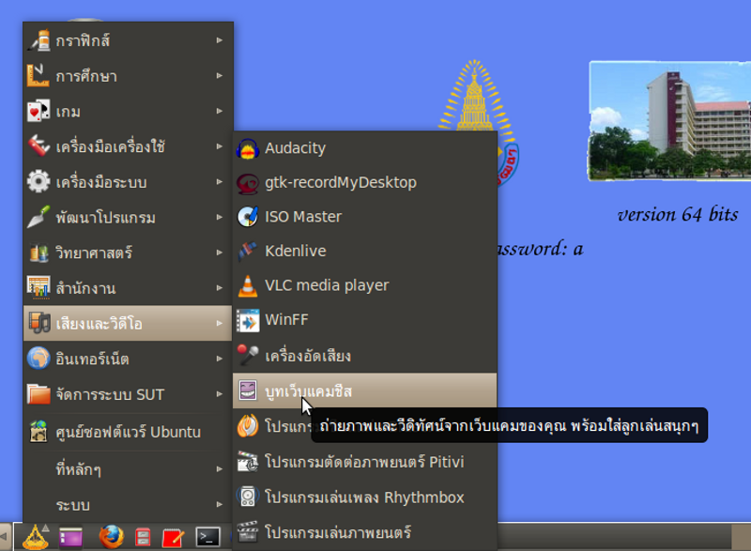751x551 pixels.
Task: Launch Firefox from the taskbar
Action: pos(111,537)
